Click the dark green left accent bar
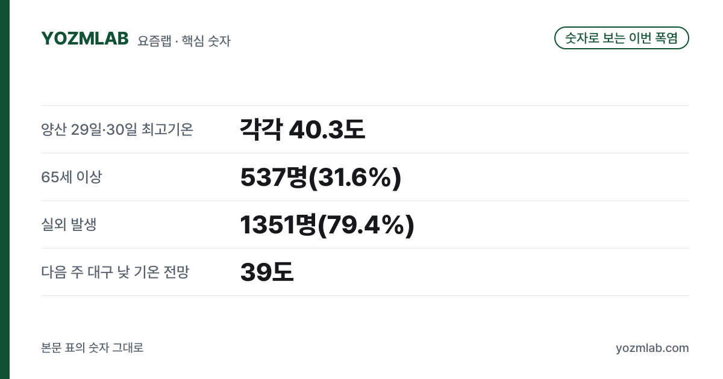Viewport: 723px width, 379px height. (x=5, y=189)
